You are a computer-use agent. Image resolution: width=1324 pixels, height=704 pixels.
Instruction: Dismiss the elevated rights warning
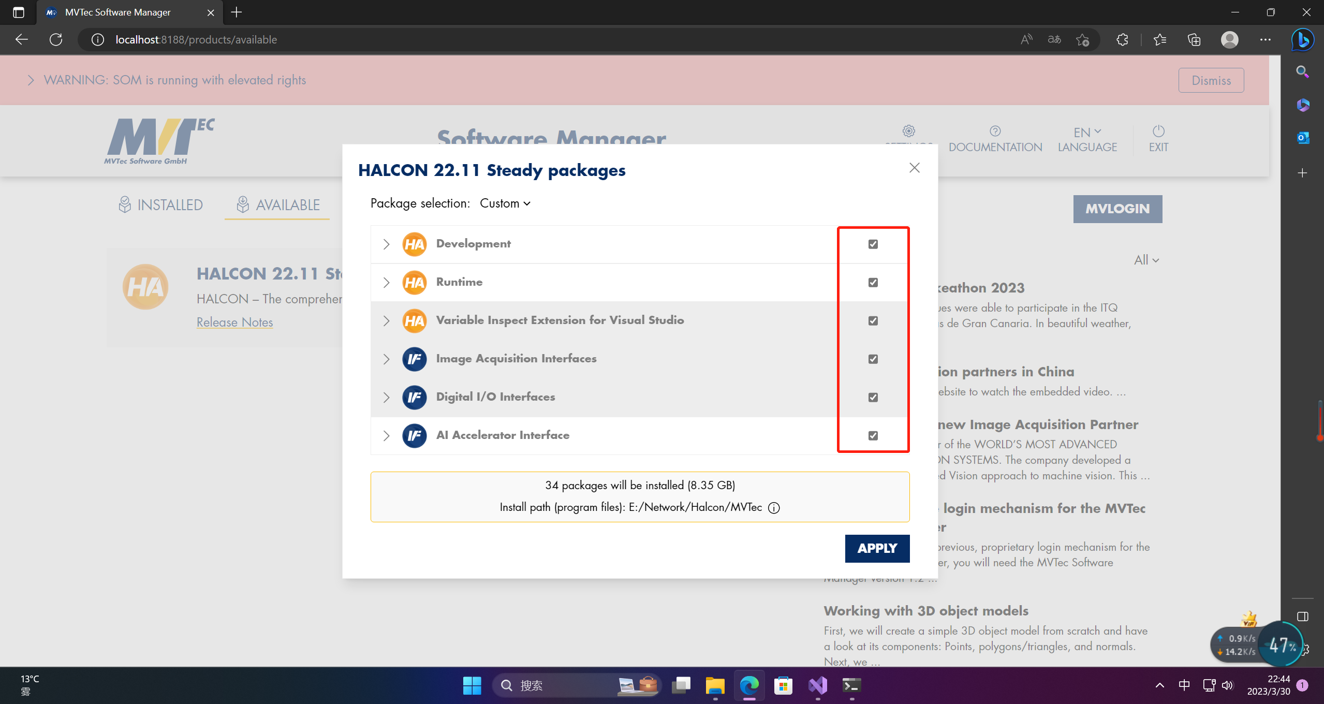point(1211,80)
